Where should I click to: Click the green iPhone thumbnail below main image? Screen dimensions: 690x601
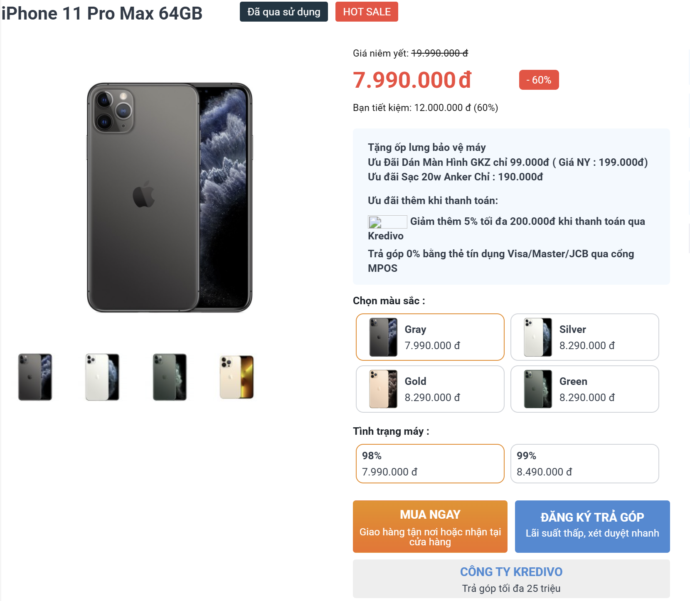coord(170,377)
